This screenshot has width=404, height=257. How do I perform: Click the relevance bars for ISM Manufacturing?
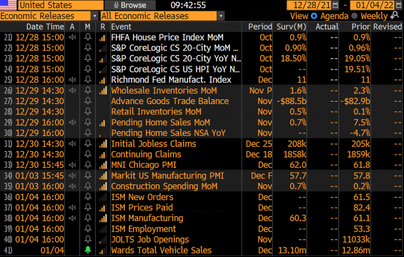tap(103, 218)
